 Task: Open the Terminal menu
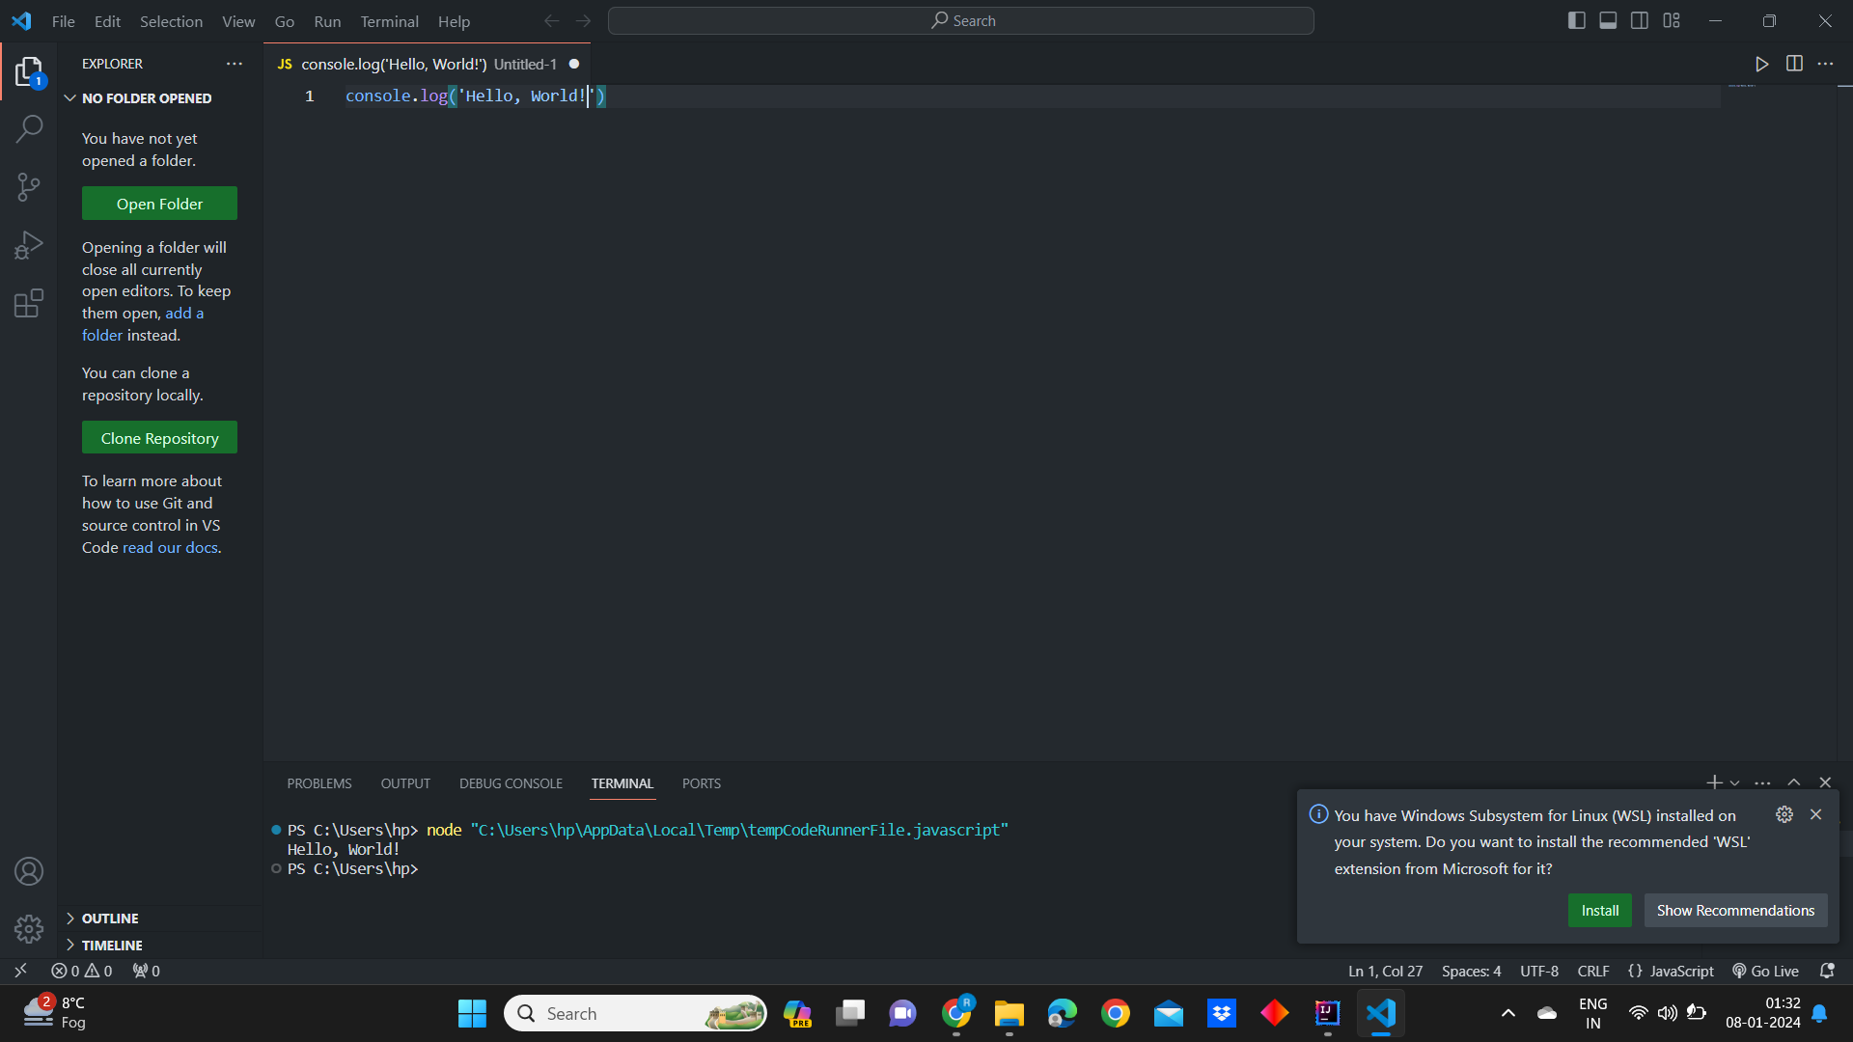(x=389, y=20)
